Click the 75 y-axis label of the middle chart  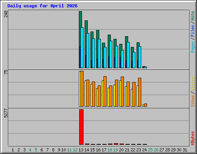click(6, 72)
